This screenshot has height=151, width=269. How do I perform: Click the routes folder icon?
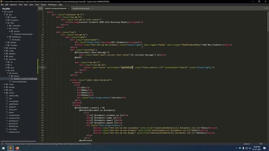coord(7,84)
